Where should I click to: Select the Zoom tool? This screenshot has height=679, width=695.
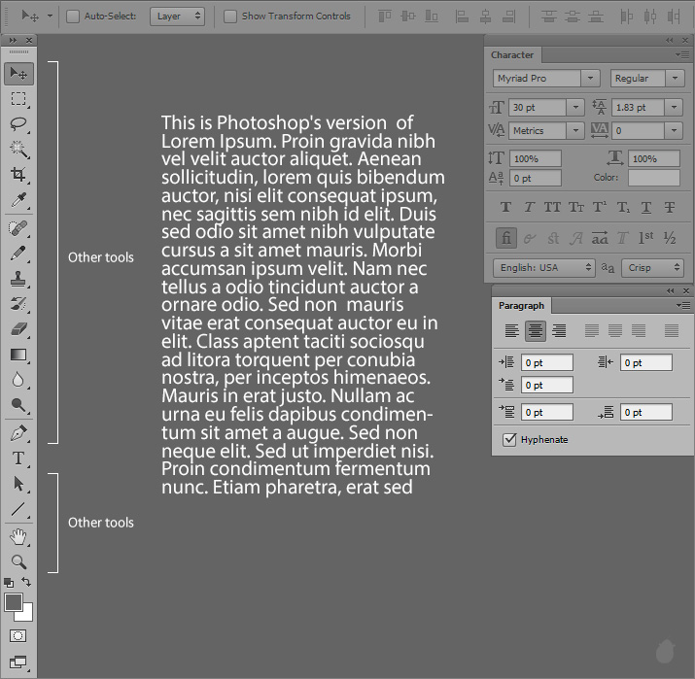pos(18,561)
